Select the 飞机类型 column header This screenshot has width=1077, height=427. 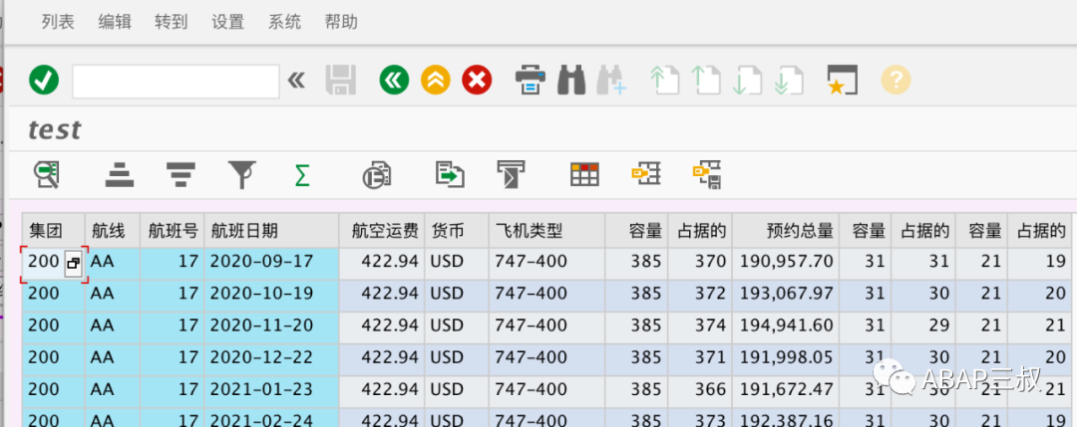pyautogui.click(x=546, y=231)
